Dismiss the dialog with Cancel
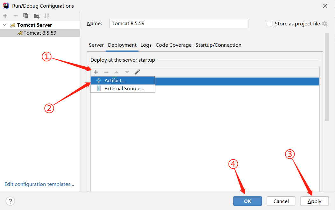The width and height of the screenshot is (335, 210). pyautogui.click(x=281, y=201)
